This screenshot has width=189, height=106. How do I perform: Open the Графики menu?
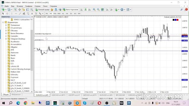point(29,6)
